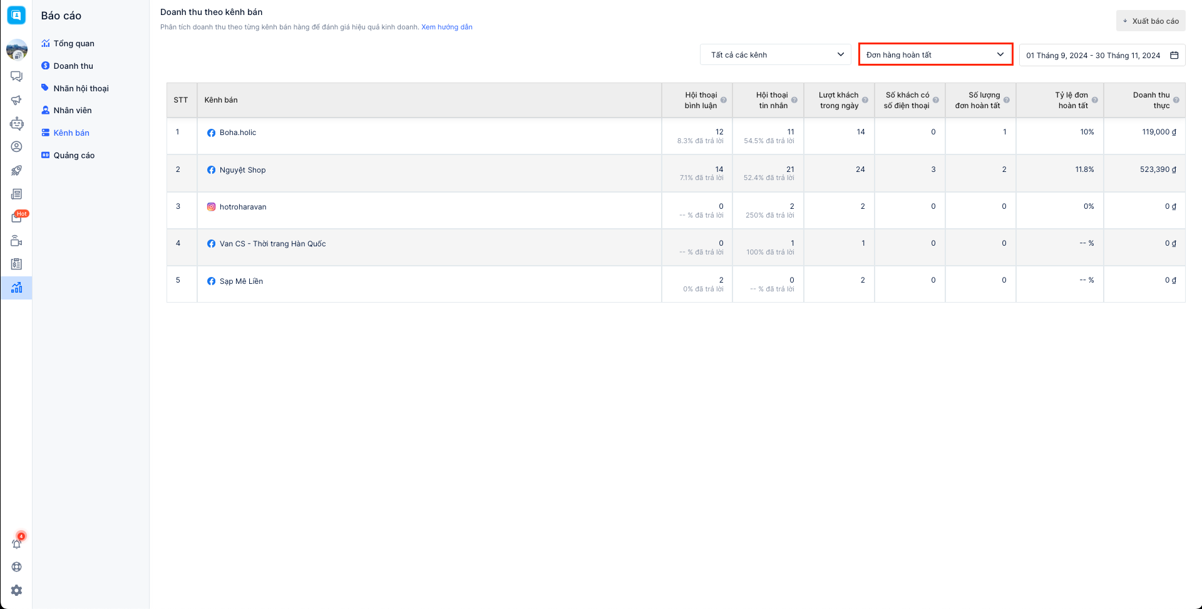
Task: Click Xuất báo cáo export button
Action: tap(1151, 21)
